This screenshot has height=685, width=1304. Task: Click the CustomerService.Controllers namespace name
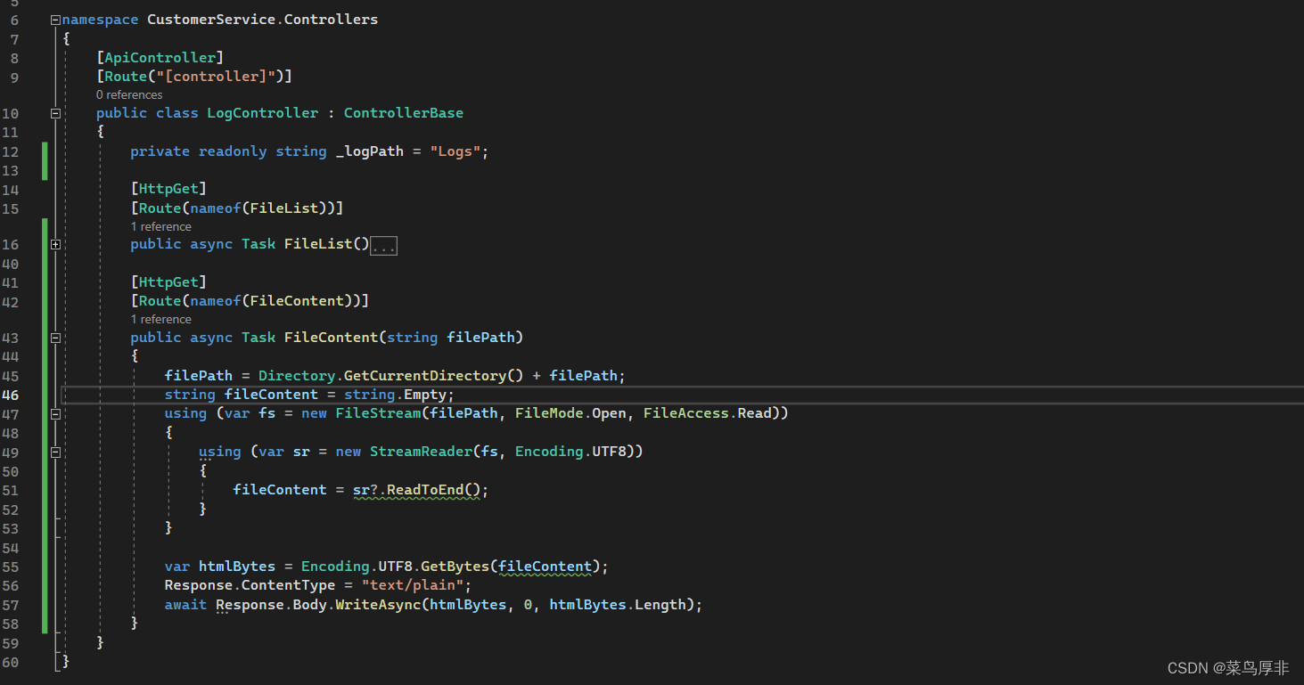pos(262,20)
